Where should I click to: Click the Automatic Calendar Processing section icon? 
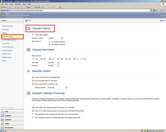pos(28,93)
